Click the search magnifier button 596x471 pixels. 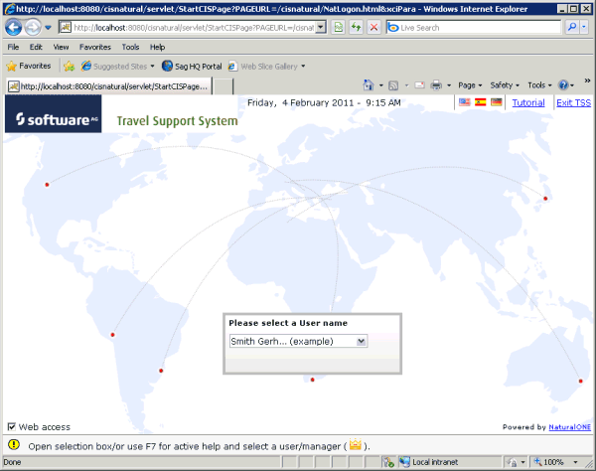[572, 27]
